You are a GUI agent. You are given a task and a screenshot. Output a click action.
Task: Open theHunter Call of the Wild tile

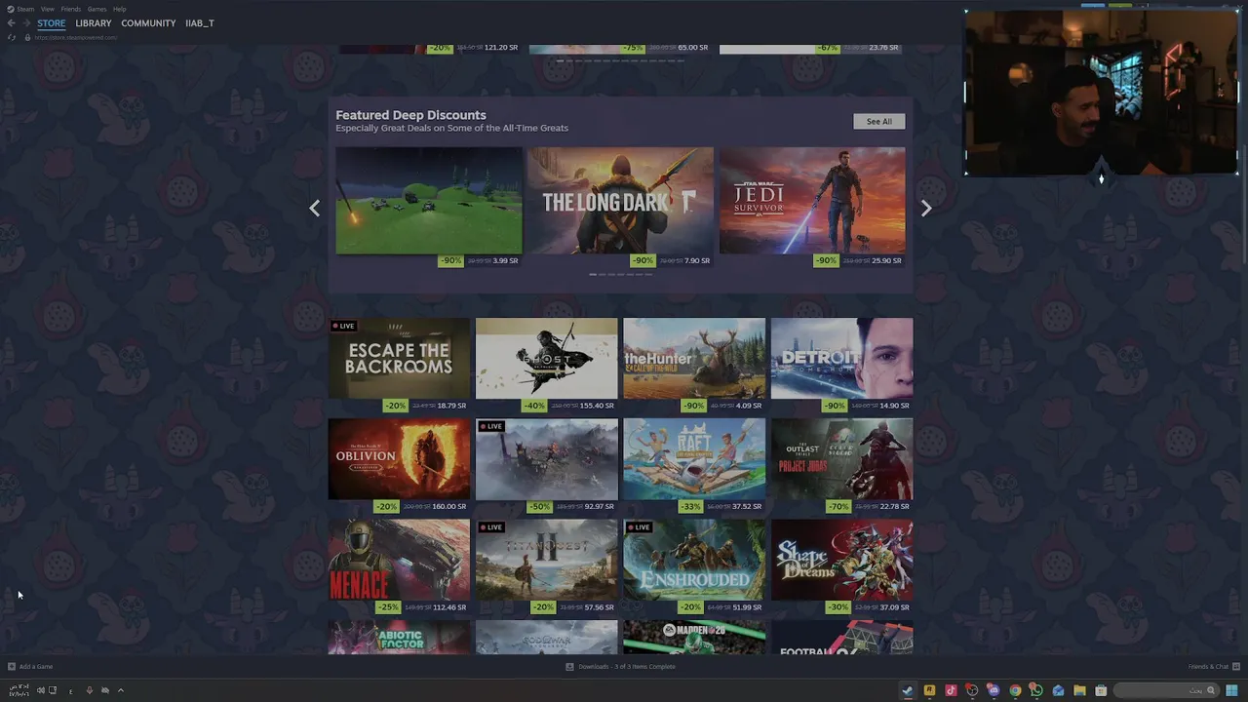(694, 358)
